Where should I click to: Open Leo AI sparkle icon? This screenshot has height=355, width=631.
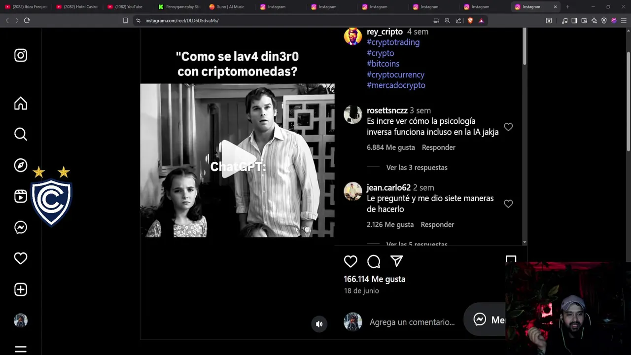pos(594,20)
